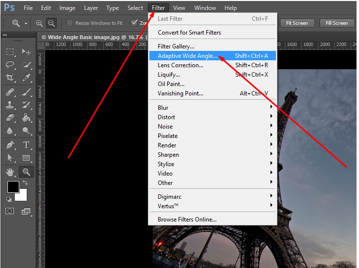Image resolution: width=359 pixels, height=268 pixels.
Task: Open the File menu
Action: tap(28, 8)
